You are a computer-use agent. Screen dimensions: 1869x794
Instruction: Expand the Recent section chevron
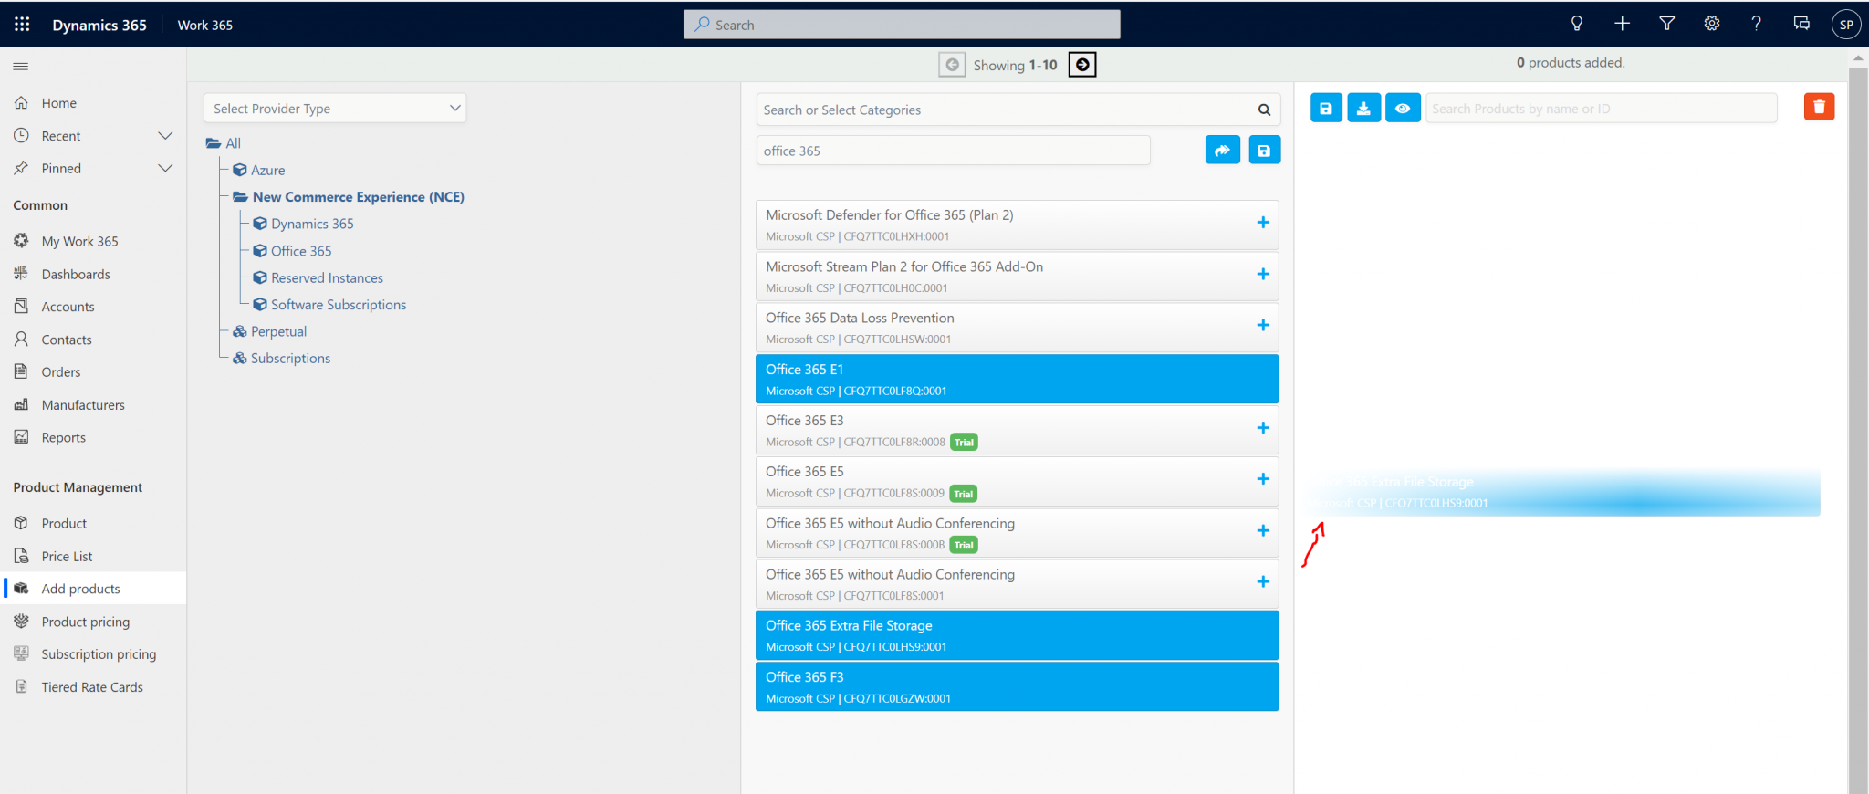(x=165, y=136)
